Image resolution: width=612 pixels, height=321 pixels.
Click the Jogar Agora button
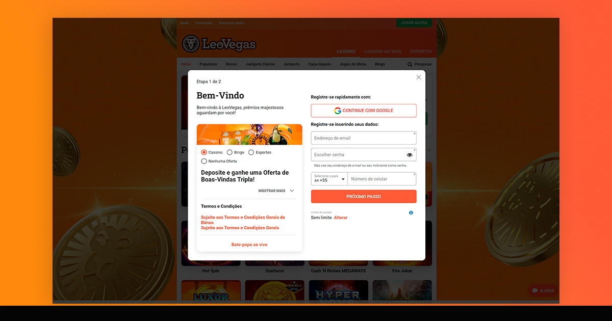tap(414, 23)
